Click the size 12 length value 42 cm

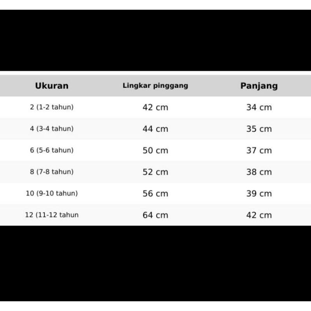coord(259,215)
